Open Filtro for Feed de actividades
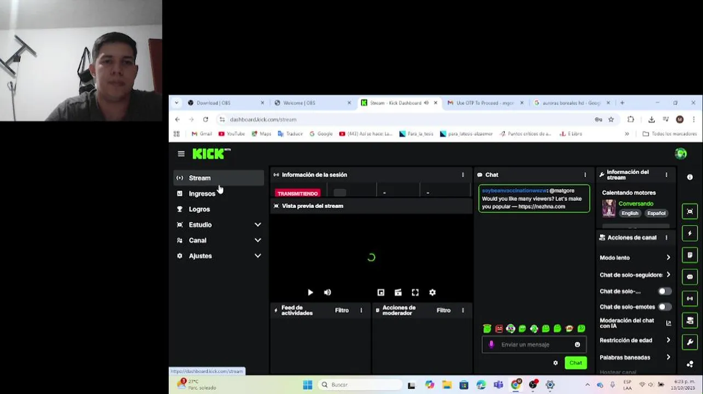Viewport: 703px width, 394px height. tap(342, 310)
